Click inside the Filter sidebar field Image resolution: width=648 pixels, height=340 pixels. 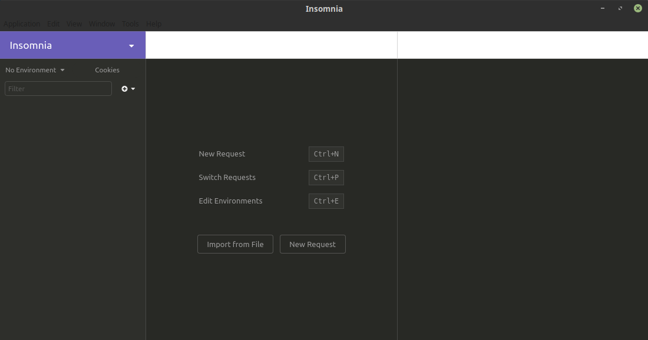pos(58,88)
